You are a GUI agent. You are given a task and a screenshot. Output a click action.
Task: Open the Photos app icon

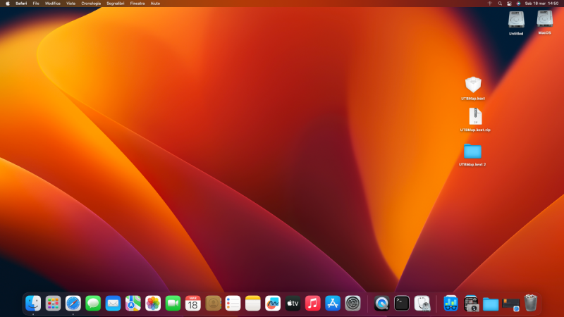coord(153,303)
